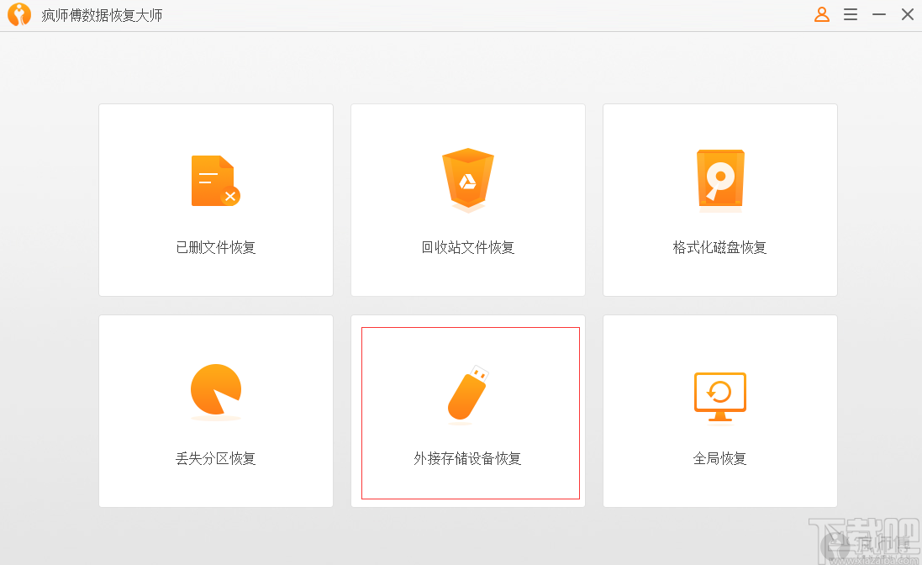The height and width of the screenshot is (565, 922).
Task: Select the 全局恢复 label
Action: pos(719,458)
